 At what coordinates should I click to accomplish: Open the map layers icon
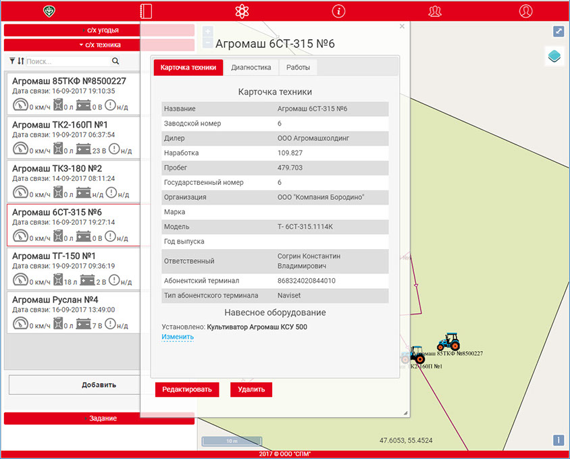click(x=554, y=57)
